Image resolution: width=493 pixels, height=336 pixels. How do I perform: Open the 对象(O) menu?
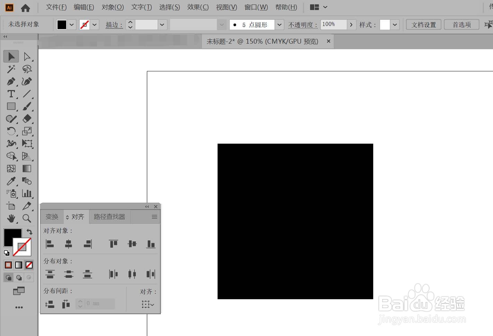point(113,7)
